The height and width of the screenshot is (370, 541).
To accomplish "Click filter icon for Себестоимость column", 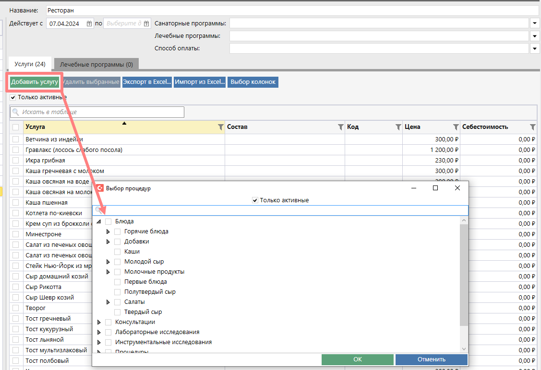I will tap(532, 127).
